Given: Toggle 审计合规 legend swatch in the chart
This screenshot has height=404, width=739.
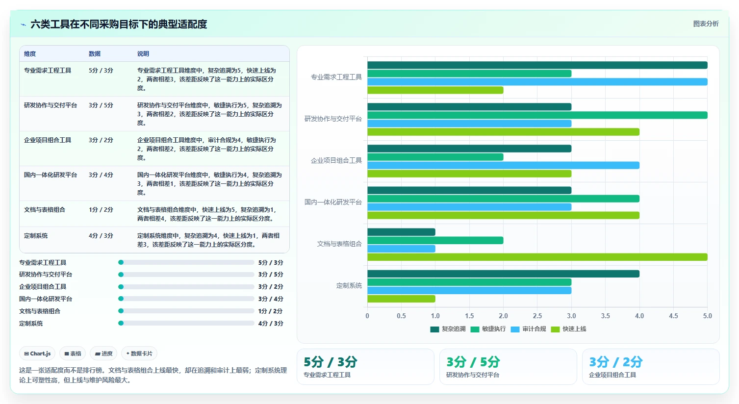Looking at the screenshot, I should point(515,329).
